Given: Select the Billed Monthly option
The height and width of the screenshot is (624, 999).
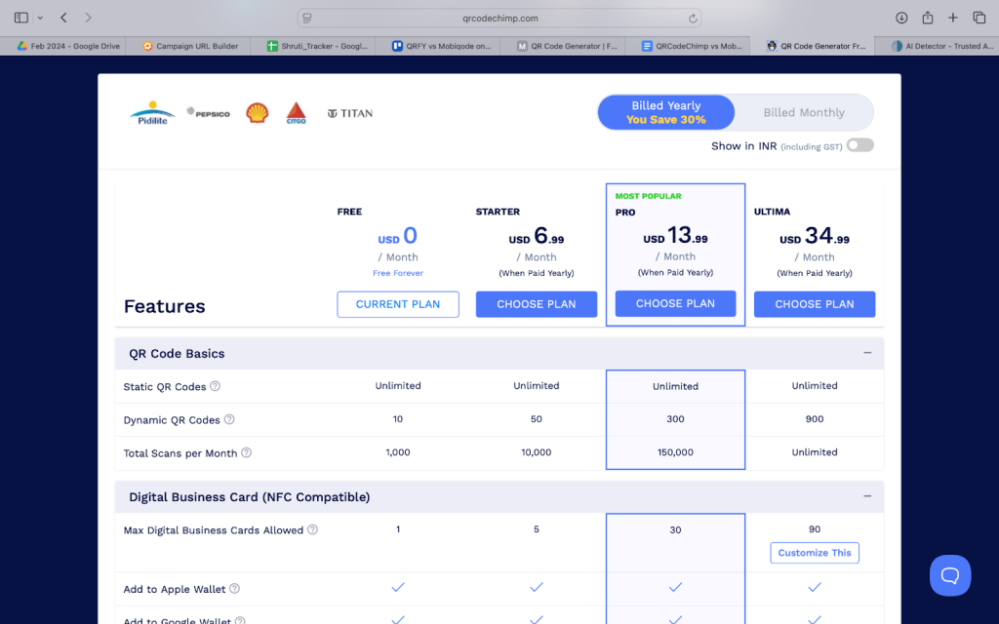Looking at the screenshot, I should pos(803,112).
